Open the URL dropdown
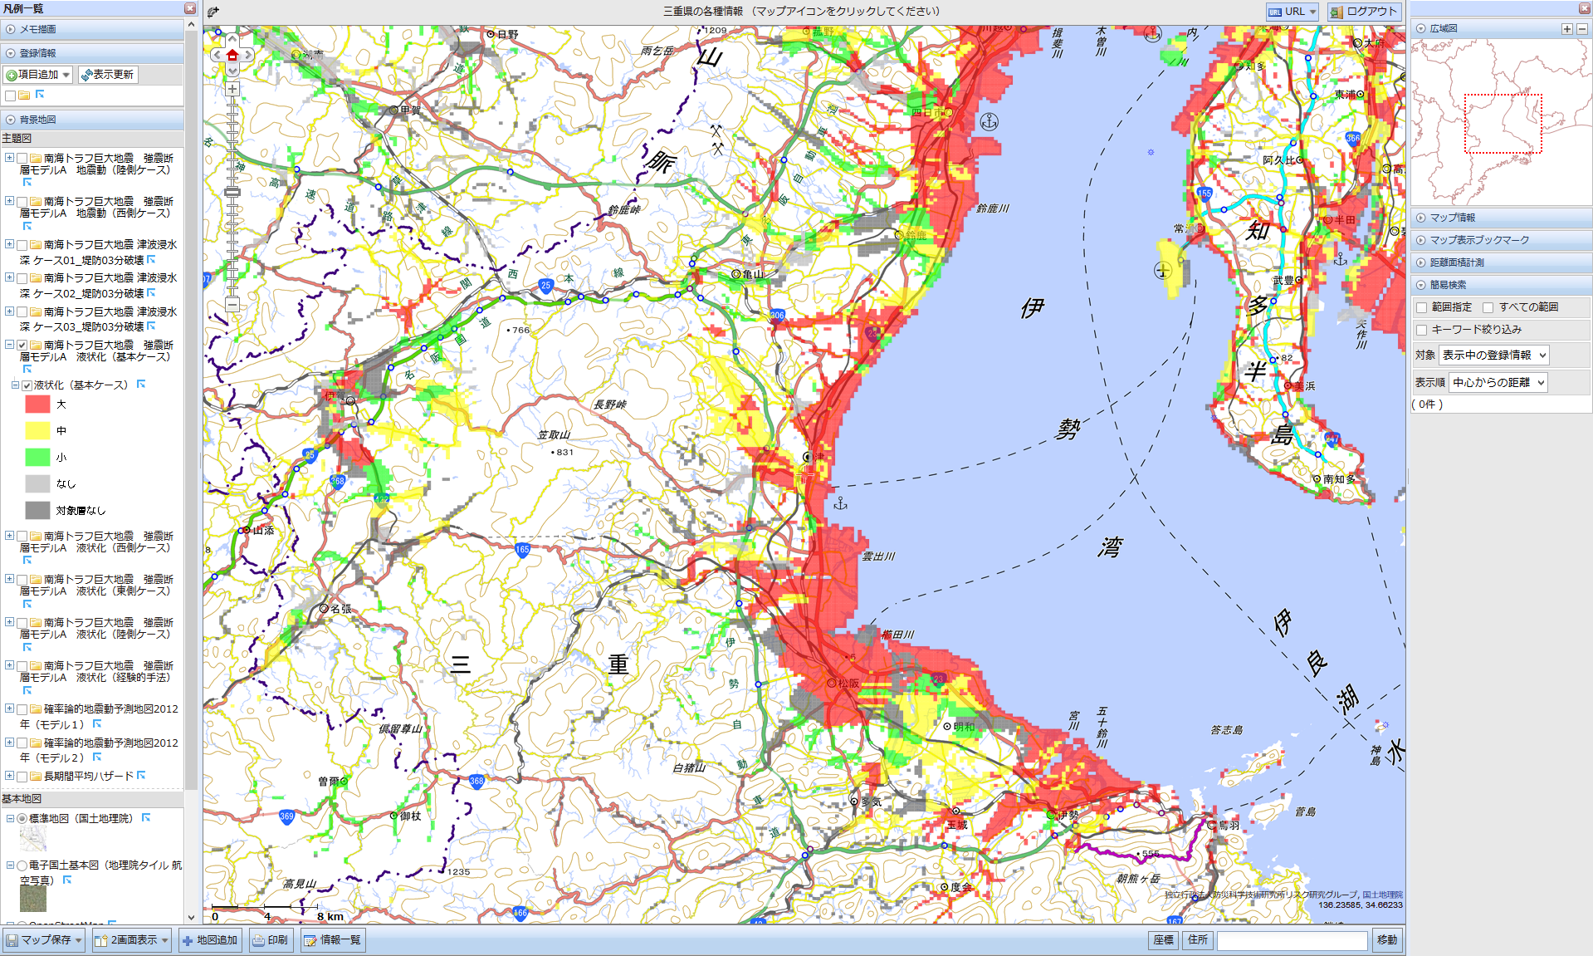The height and width of the screenshot is (956, 1593). [1292, 12]
